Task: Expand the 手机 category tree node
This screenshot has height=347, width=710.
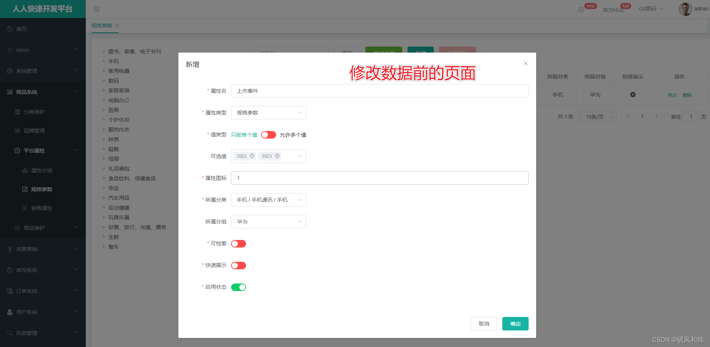Action: [104, 61]
